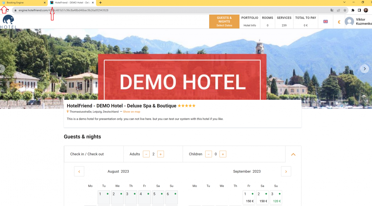The height and width of the screenshot is (206, 372).
Task: Show the previous hotel photo
Action: click(x=1, y=69)
